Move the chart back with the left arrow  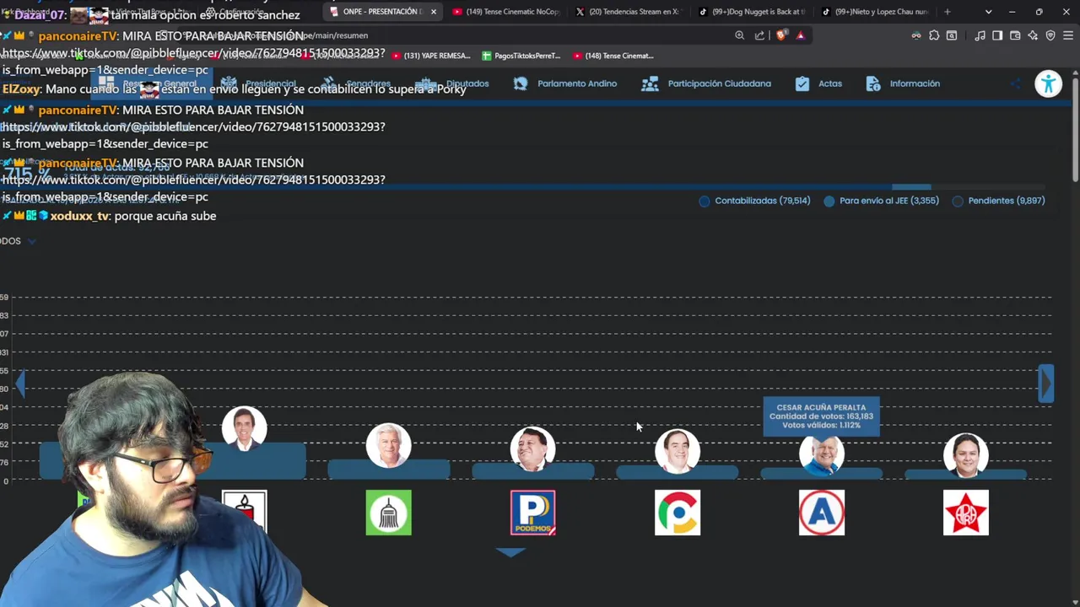pos(20,384)
